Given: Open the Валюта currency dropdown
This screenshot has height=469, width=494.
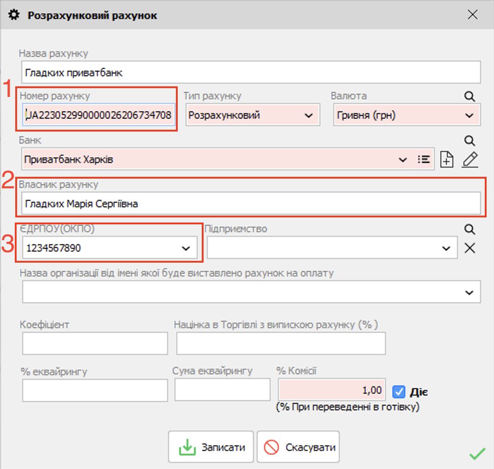Looking at the screenshot, I should click(x=469, y=115).
